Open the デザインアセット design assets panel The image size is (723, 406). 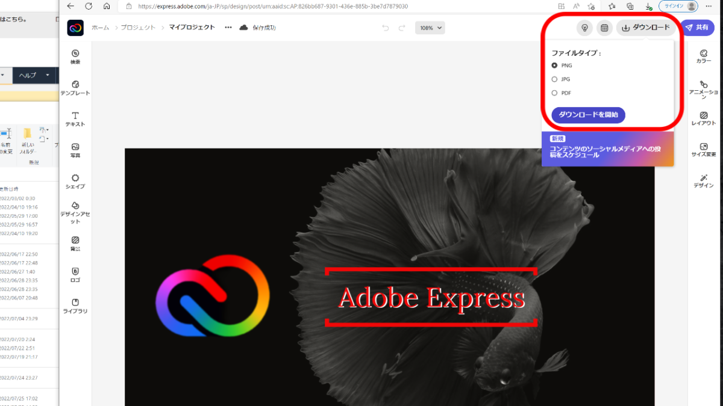(x=75, y=213)
